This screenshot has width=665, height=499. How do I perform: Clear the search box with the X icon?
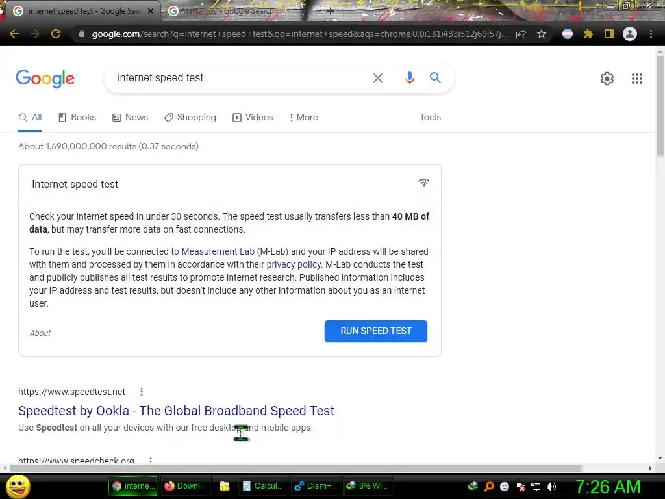click(377, 78)
